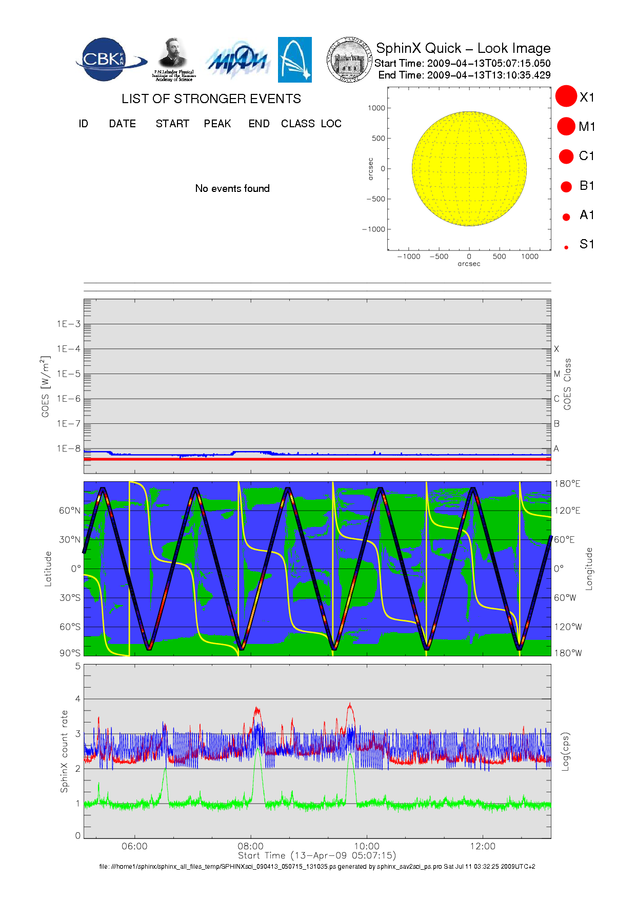
Task: Click the 12:00 time axis label
Action: [482, 846]
